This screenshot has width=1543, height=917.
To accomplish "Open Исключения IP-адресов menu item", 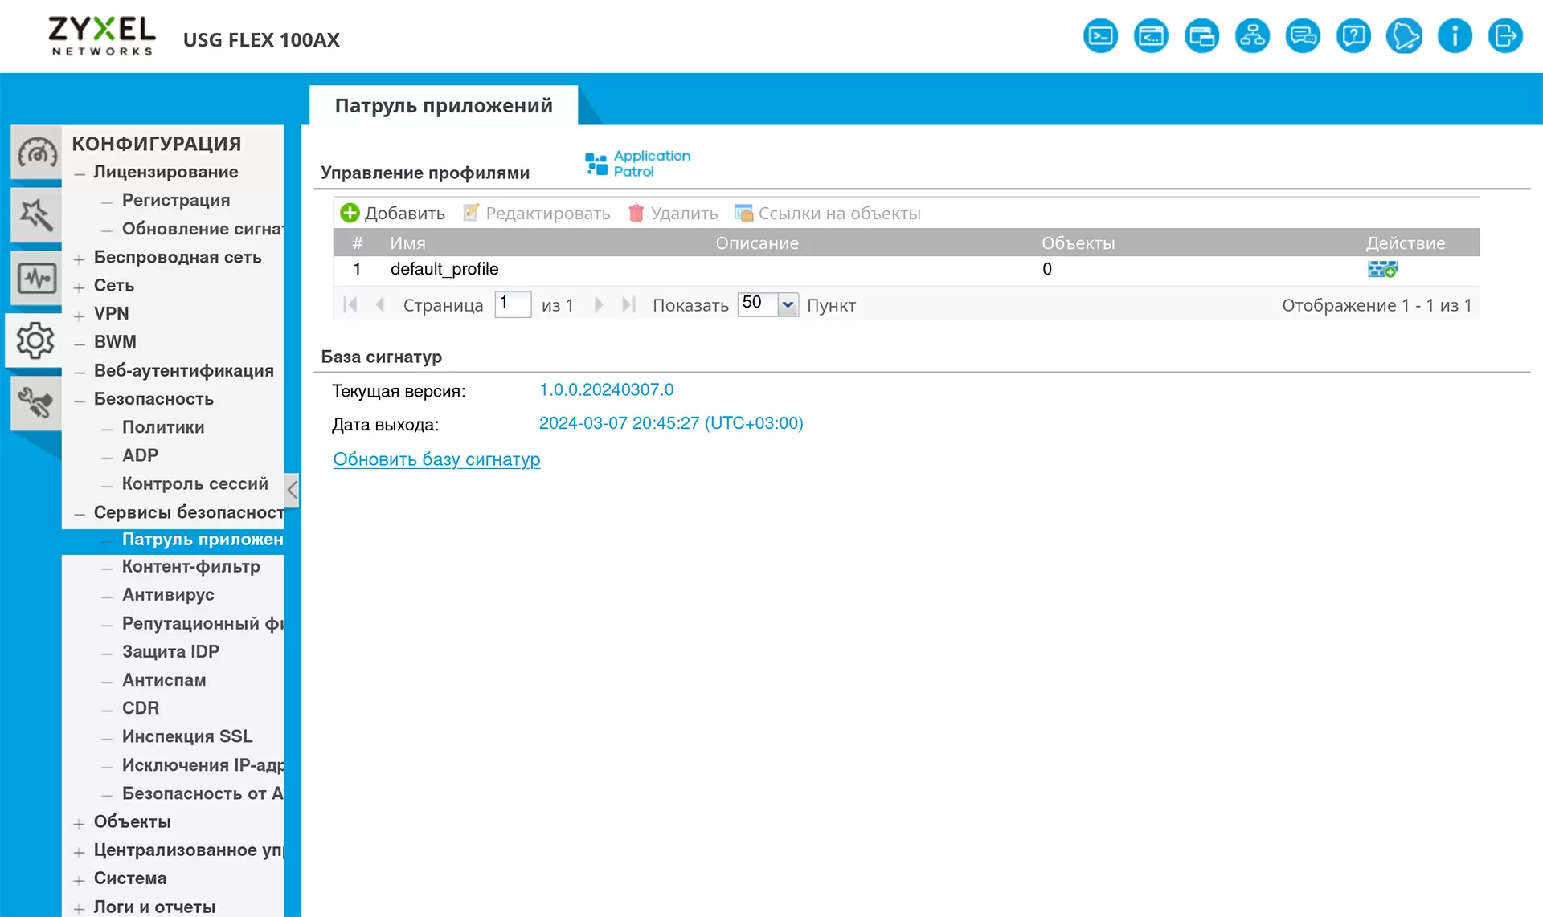I will (x=203, y=765).
